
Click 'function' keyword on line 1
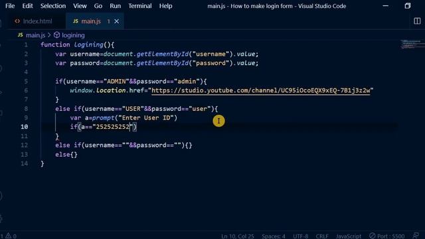tap(55, 44)
